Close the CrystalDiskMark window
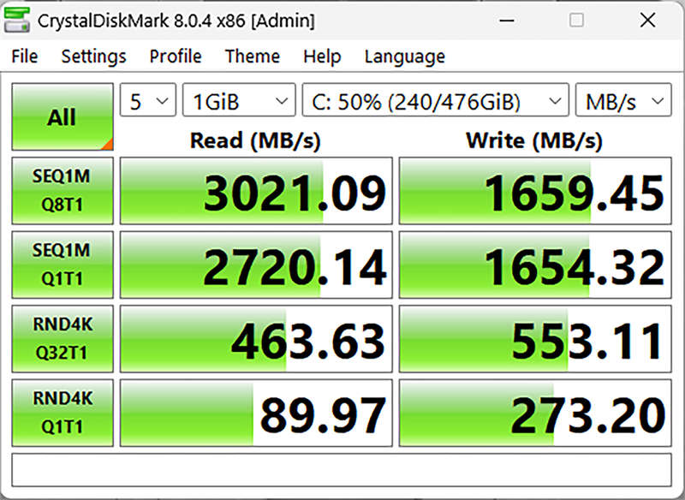The height and width of the screenshot is (500, 685). coord(647,20)
